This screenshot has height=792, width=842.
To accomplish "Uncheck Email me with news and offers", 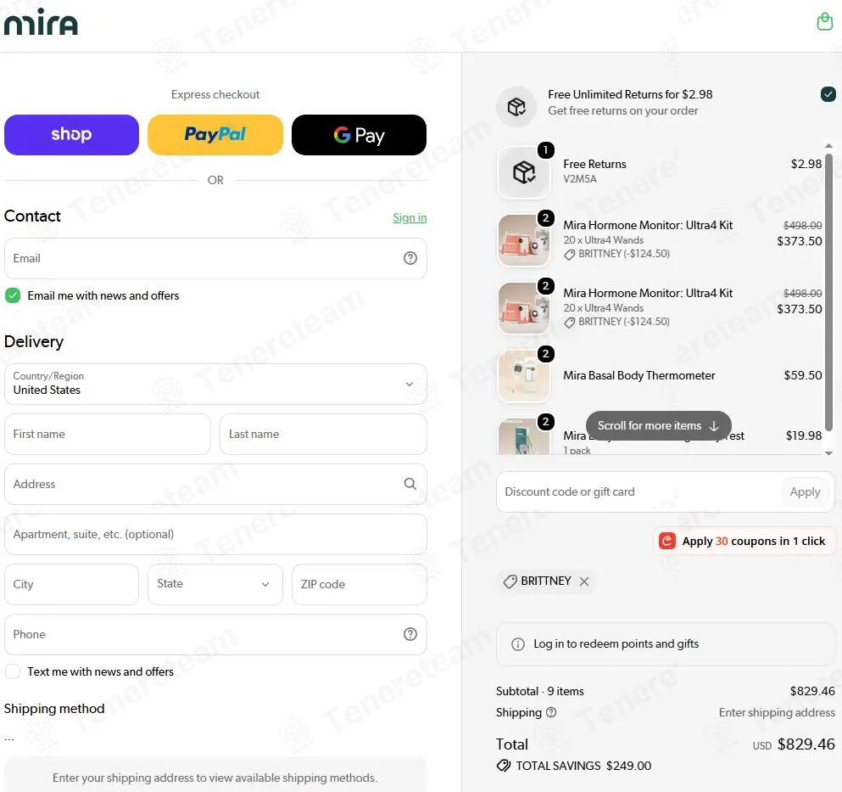I will click(x=13, y=295).
